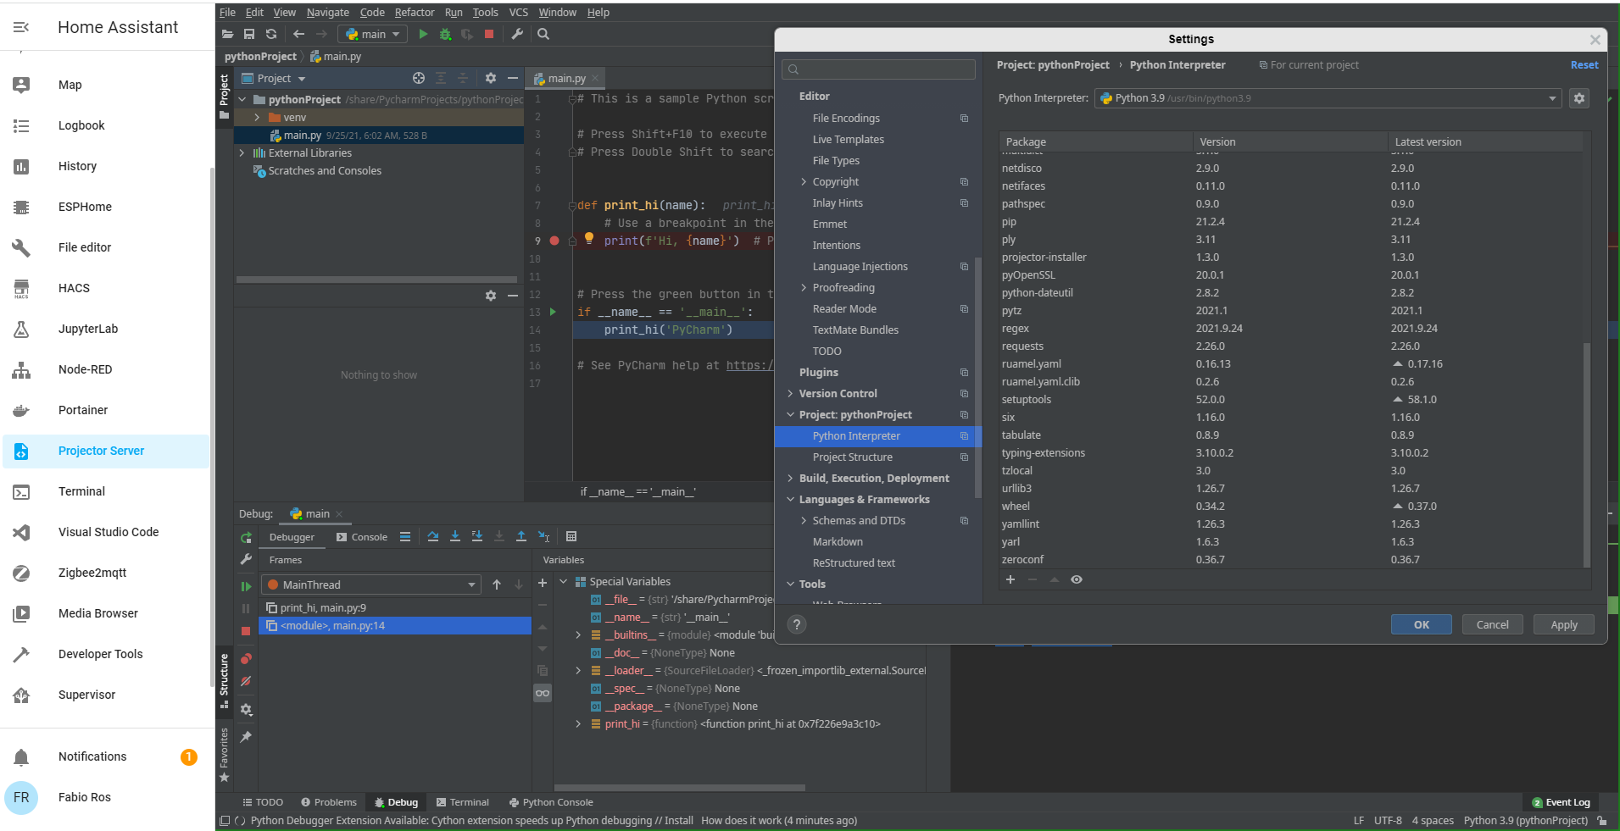Toggle the breakpoint on line 9
Screen dimensions: 1620x831
click(x=554, y=241)
